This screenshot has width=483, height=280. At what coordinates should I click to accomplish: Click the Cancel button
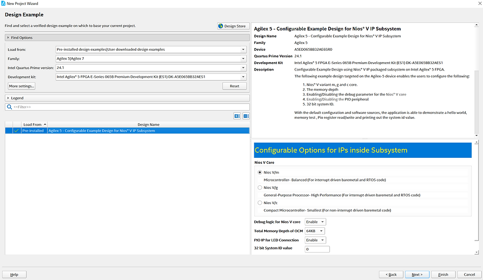[469, 275]
